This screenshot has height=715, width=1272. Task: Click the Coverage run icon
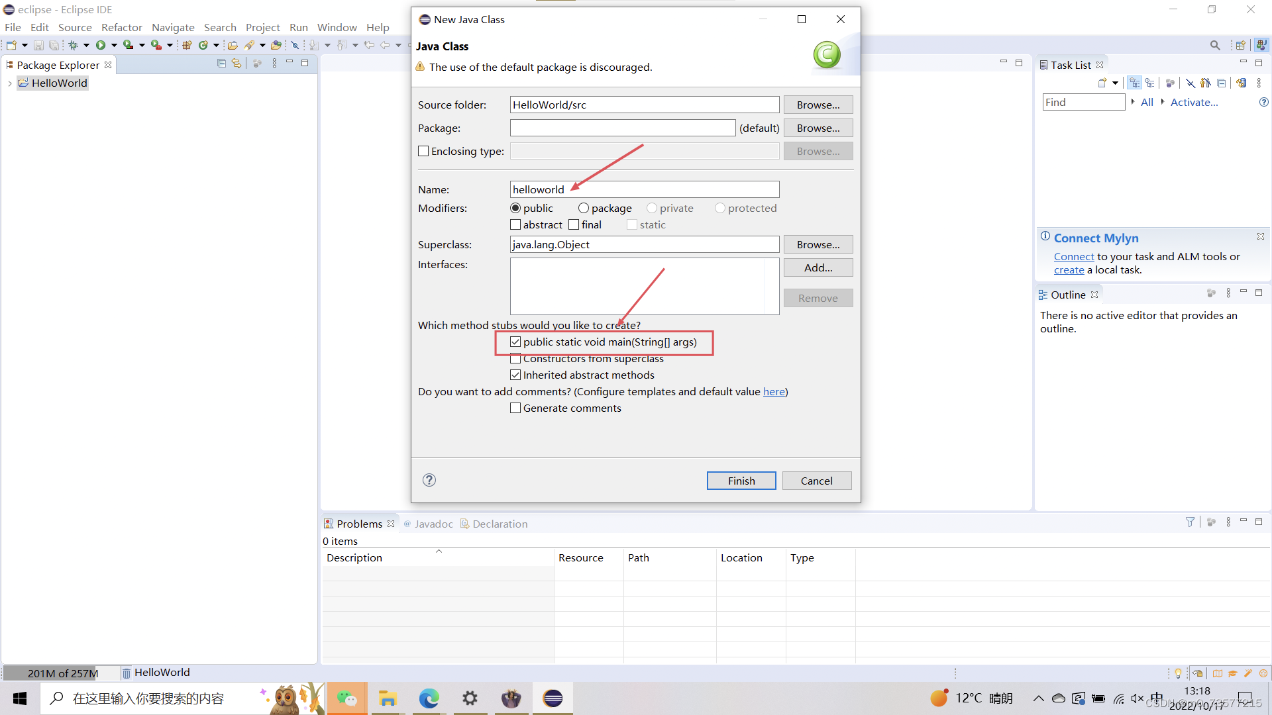pos(128,45)
